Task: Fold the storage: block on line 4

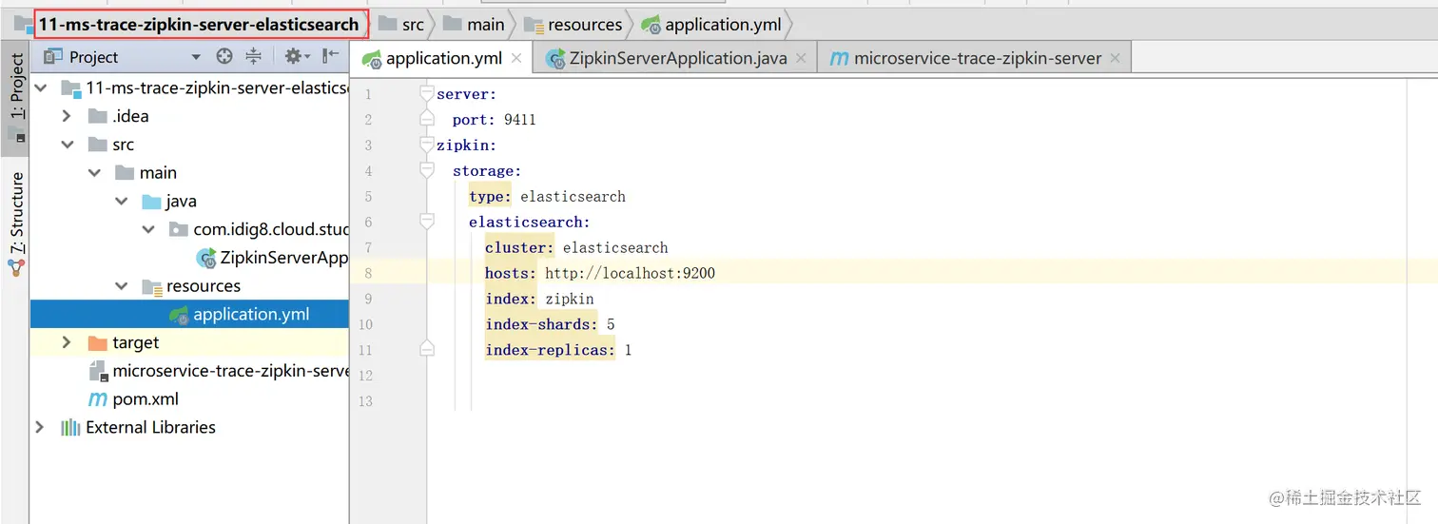Action: 427,170
